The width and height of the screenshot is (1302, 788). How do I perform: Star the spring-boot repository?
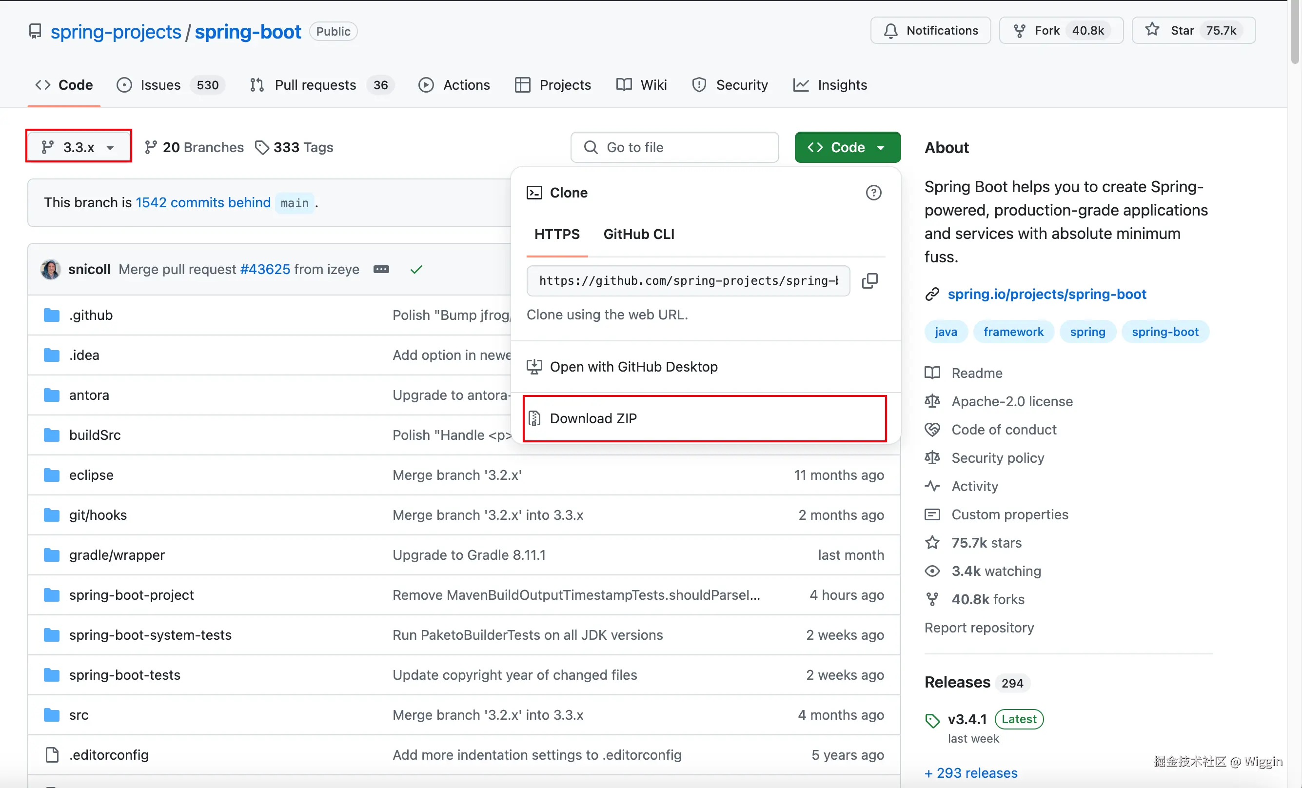coord(1193,31)
